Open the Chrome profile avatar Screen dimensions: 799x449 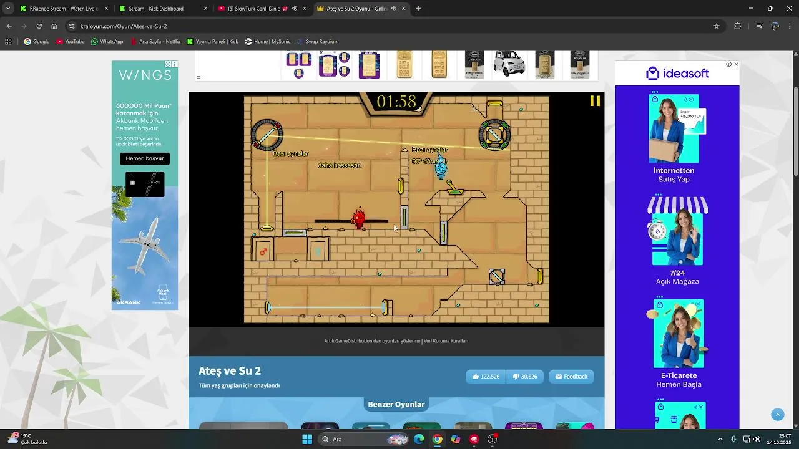pos(775,26)
